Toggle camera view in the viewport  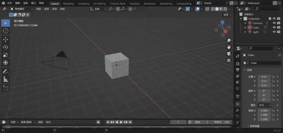coord(229,53)
